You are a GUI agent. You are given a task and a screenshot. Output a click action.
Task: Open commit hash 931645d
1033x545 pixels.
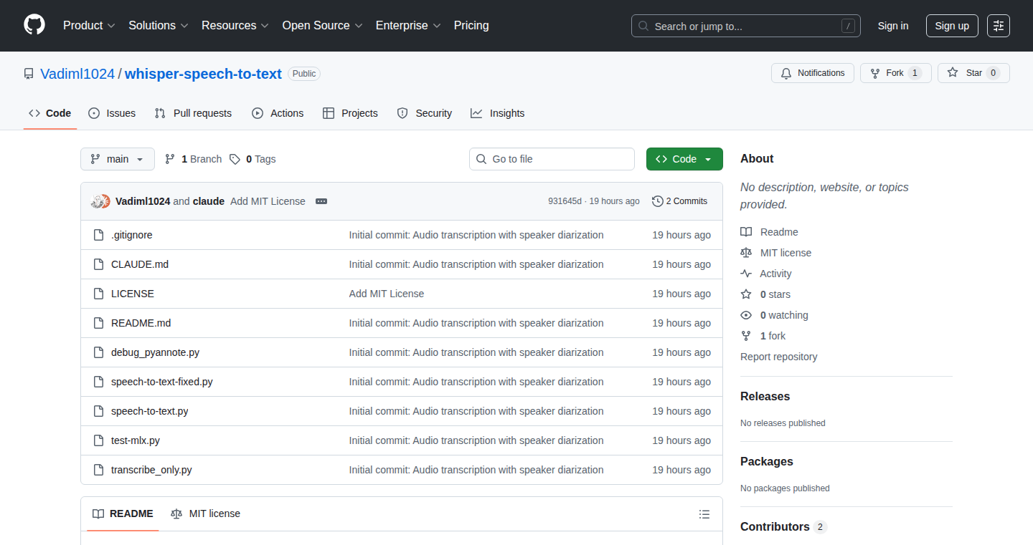pyautogui.click(x=565, y=201)
